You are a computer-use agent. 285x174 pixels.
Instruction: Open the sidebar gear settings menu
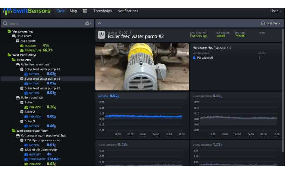tap(88, 23)
